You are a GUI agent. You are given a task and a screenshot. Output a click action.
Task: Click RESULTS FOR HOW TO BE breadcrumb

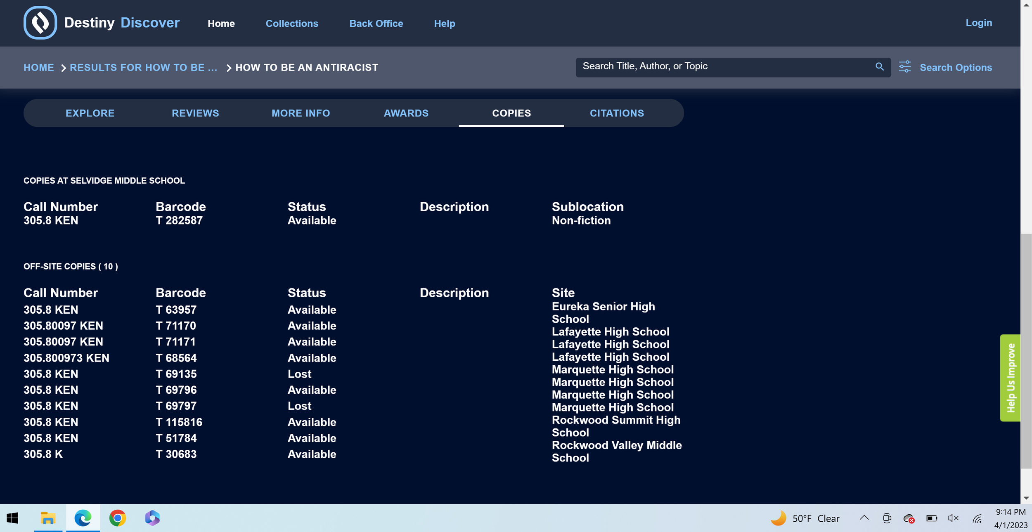pyautogui.click(x=143, y=67)
